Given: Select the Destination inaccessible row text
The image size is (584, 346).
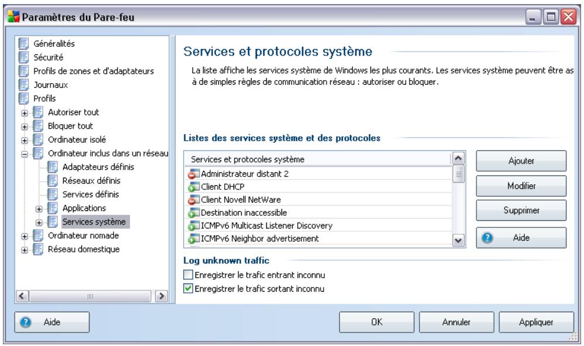Looking at the screenshot, I should [244, 213].
